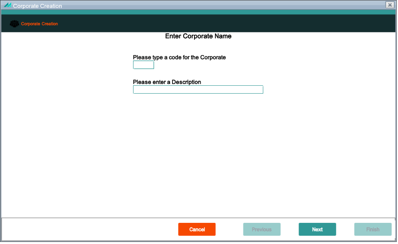Image resolution: width=398 pixels, height=244 pixels.
Task: Click the window title text Corporate Creation
Action: (x=38, y=6)
